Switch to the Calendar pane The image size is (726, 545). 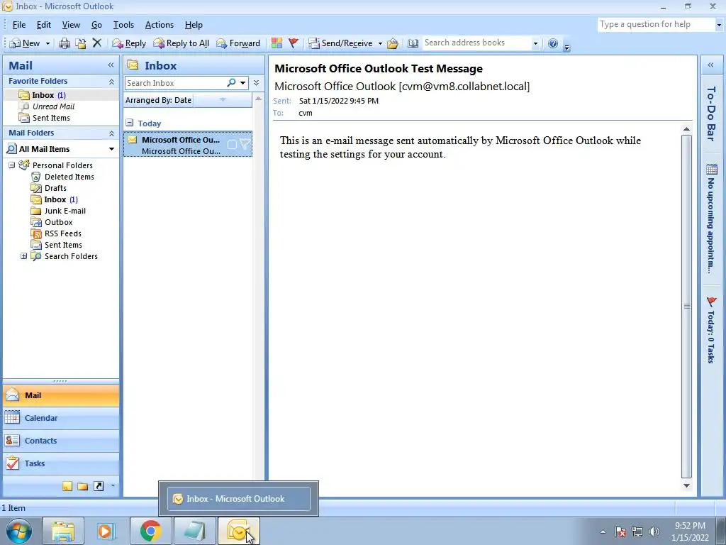(61, 418)
